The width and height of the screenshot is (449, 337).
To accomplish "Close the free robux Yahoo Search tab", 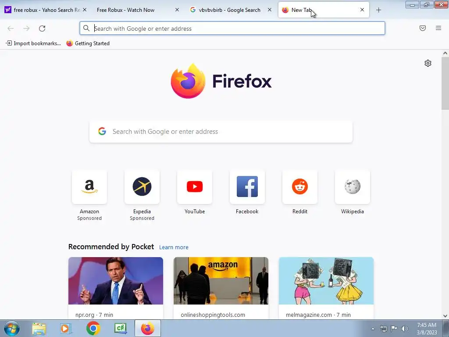I will pos(85,10).
